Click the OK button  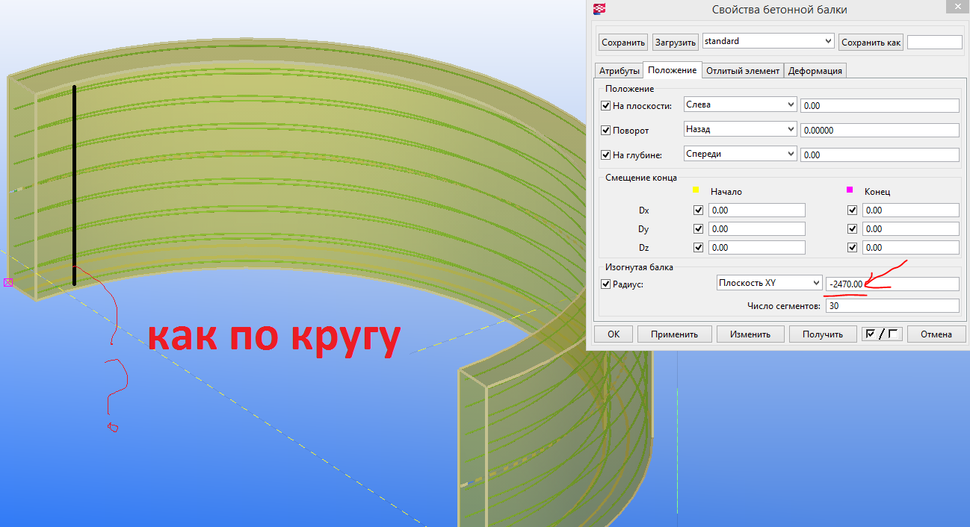pos(614,334)
